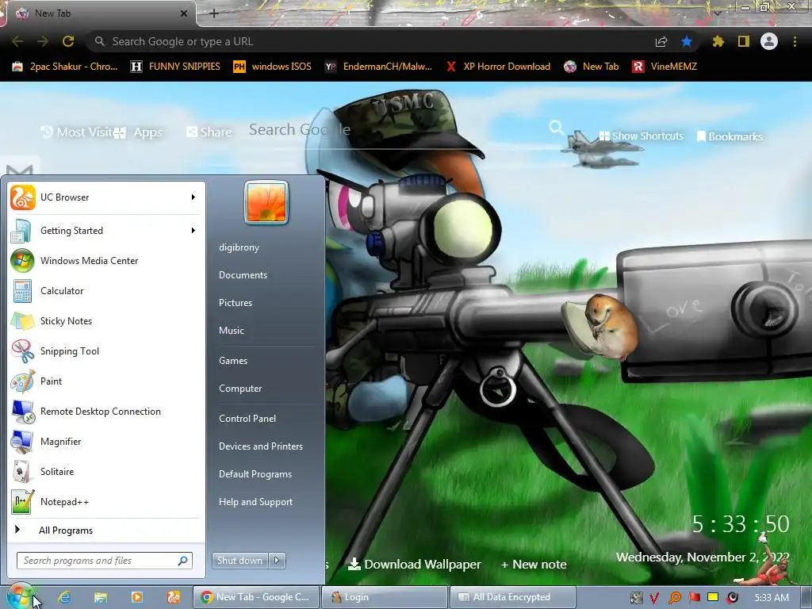Open the Calculator app
Viewport: 812px width, 609px height.
click(x=106, y=290)
